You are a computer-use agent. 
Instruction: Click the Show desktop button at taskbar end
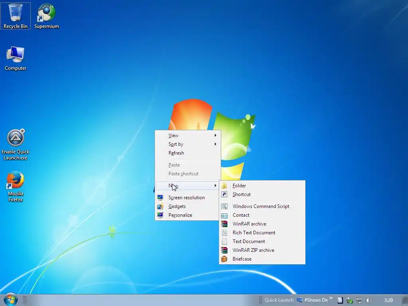[x=405, y=300]
